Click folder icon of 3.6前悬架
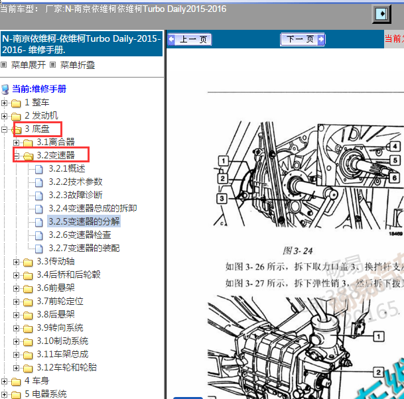 [x=28, y=289]
